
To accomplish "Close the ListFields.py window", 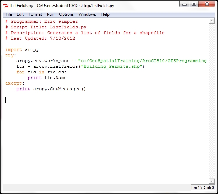I will coord(207,4).
